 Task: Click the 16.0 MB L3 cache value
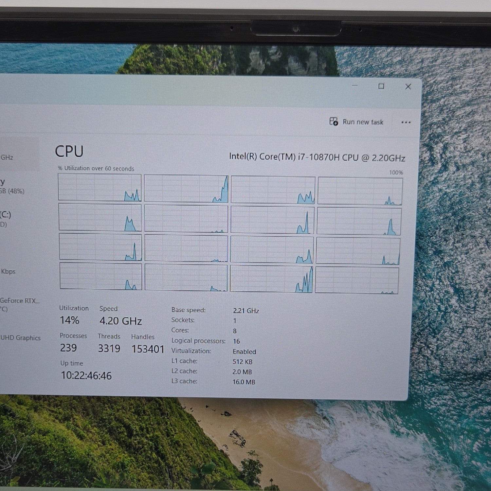click(x=244, y=382)
